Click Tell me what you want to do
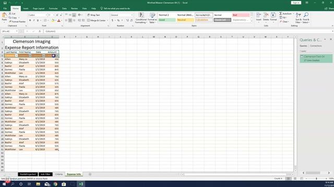Screen dimensions: 334x187 tap(115, 8)
